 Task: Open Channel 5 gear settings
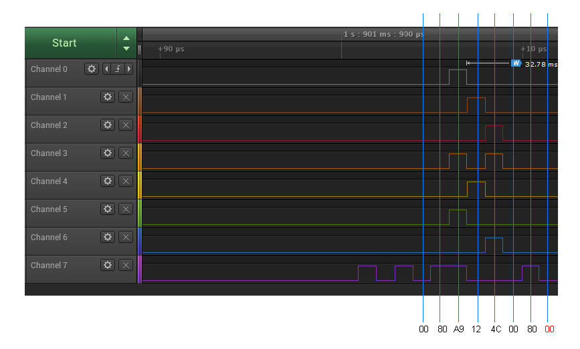[107, 209]
